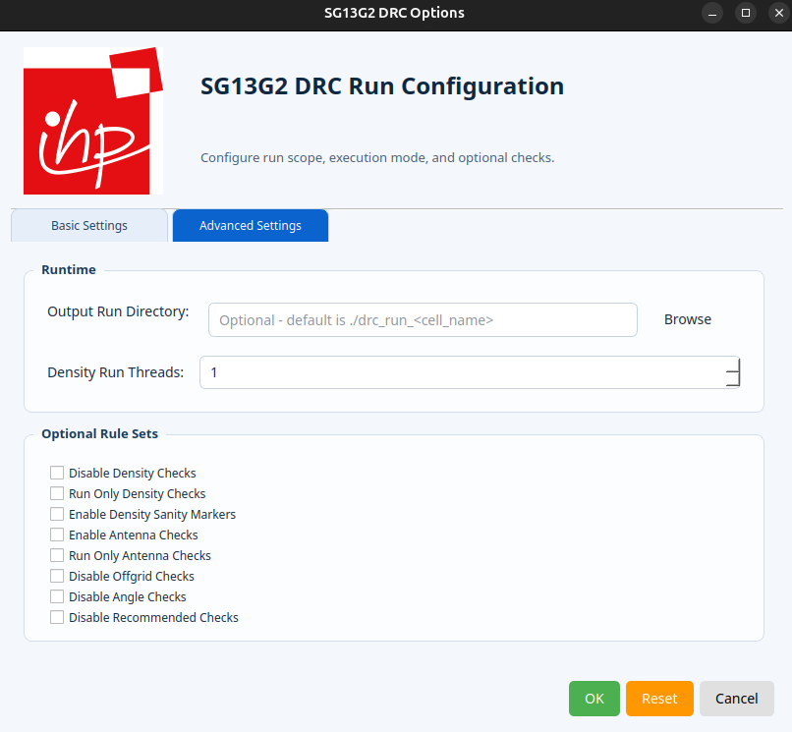The image size is (792, 732).
Task: Click the Output Run Directory input field
Action: (423, 319)
